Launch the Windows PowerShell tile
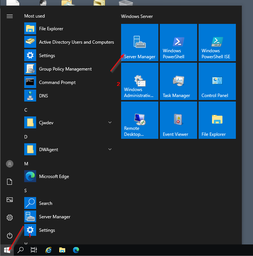Viewport: 253px width, 256px height. click(178, 43)
